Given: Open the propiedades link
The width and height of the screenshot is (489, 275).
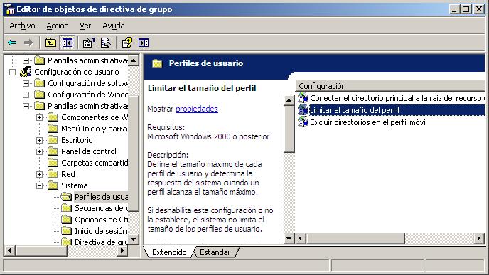Looking at the screenshot, I should 197,109.
